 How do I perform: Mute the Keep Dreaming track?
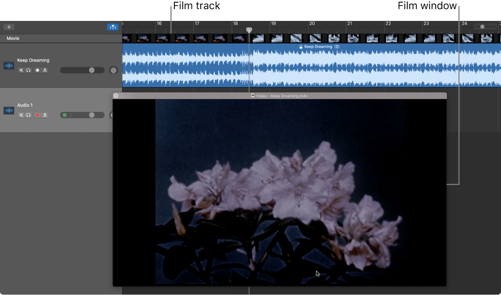[x=21, y=70]
